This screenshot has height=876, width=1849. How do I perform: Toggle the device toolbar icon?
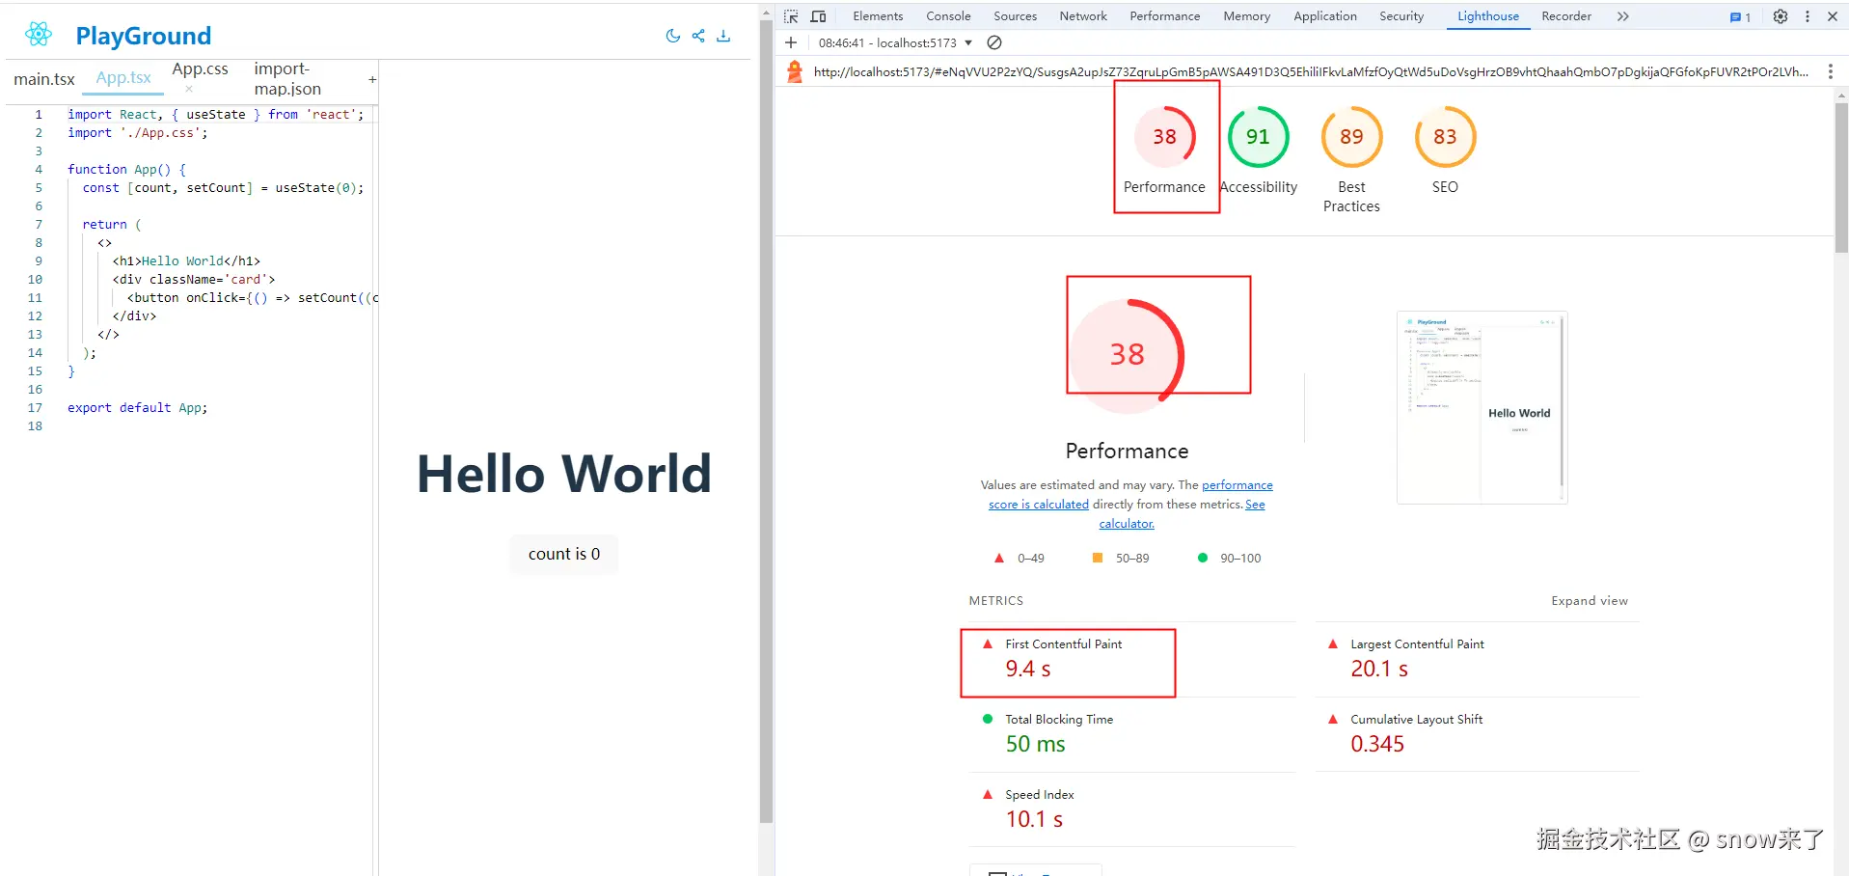pyautogui.click(x=818, y=16)
